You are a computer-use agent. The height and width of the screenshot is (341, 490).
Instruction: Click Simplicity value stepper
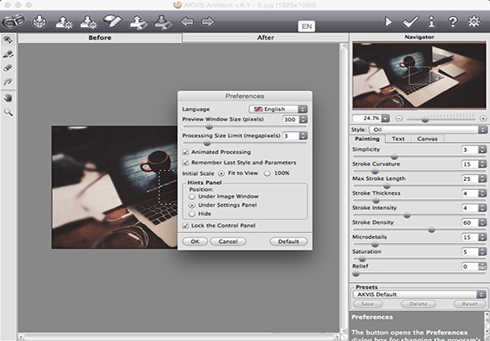483,149
